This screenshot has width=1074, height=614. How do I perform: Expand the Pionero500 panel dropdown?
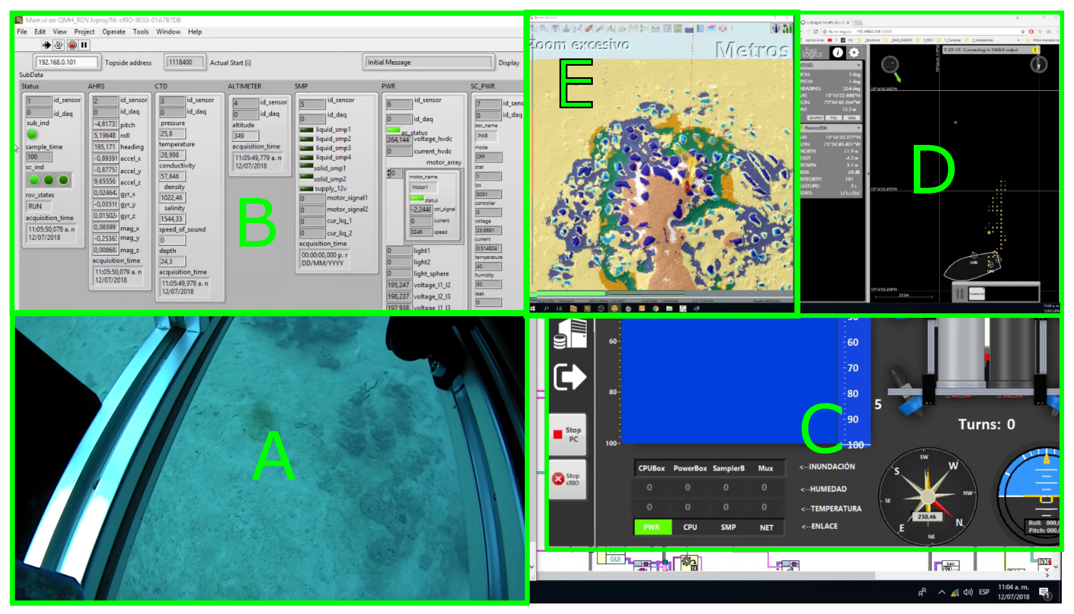pos(858,128)
